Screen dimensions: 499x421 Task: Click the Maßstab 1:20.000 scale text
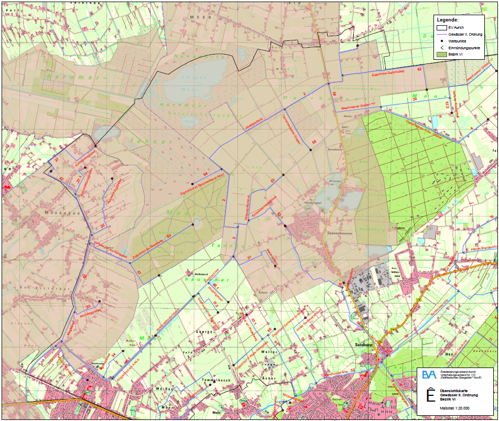pos(454,408)
